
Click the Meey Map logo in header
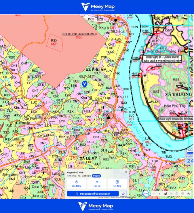[98, 7]
